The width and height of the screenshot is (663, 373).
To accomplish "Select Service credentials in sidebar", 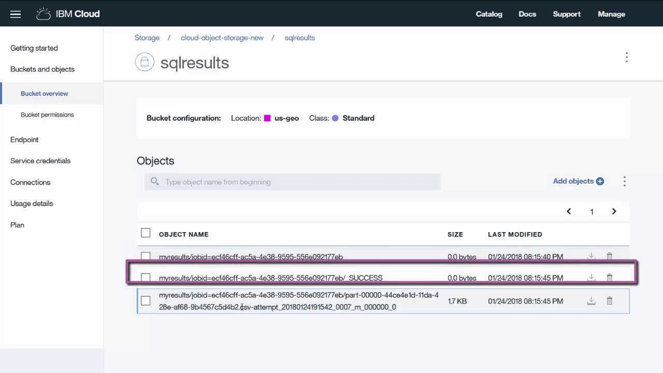I will click(x=40, y=161).
